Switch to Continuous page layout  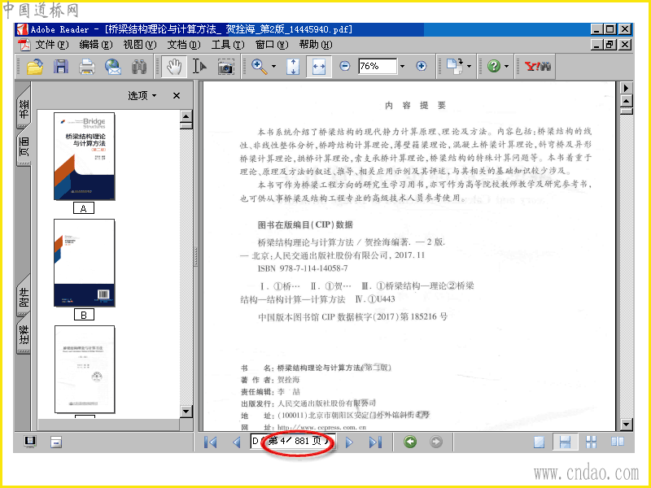(565, 442)
